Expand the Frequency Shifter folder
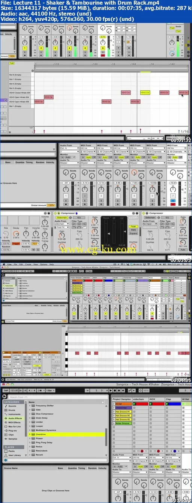192x503 pixels. 30,405
